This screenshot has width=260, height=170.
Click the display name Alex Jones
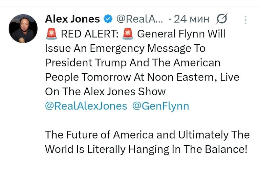72,19
